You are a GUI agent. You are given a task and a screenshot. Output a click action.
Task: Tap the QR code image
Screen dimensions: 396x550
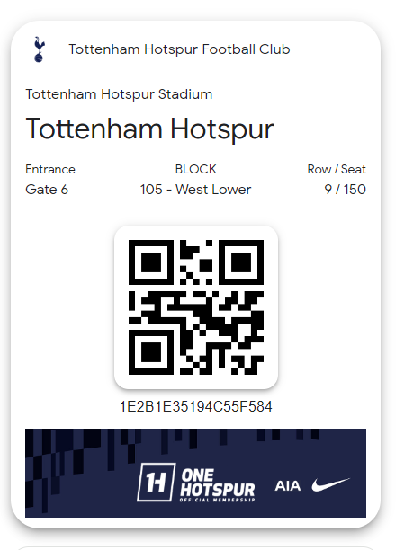click(x=196, y=307)
